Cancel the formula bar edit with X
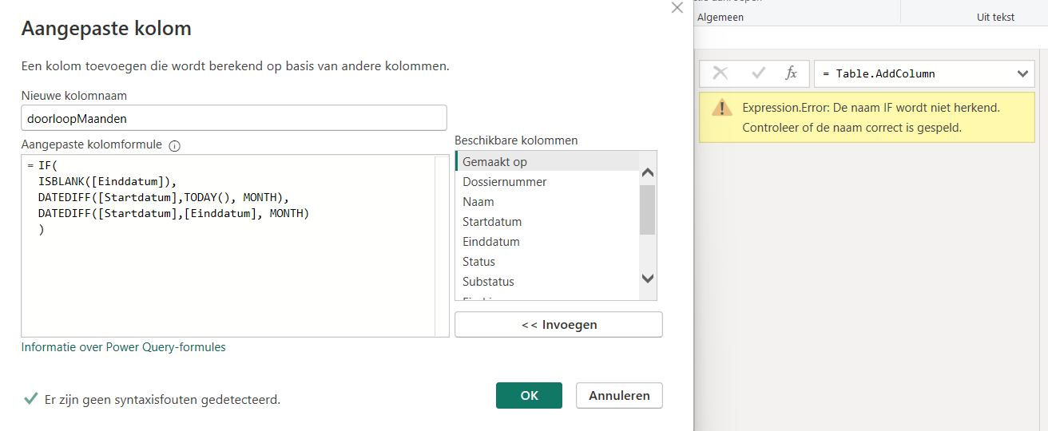The image size is (1048, 431). [720, 73]
